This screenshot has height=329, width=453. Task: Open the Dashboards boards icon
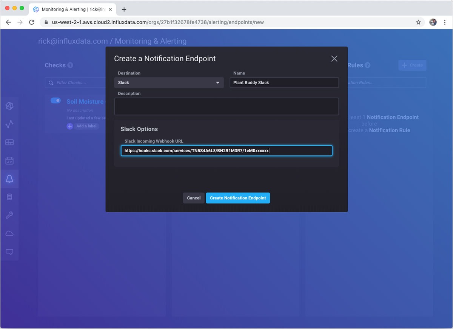tap(10, 142)
